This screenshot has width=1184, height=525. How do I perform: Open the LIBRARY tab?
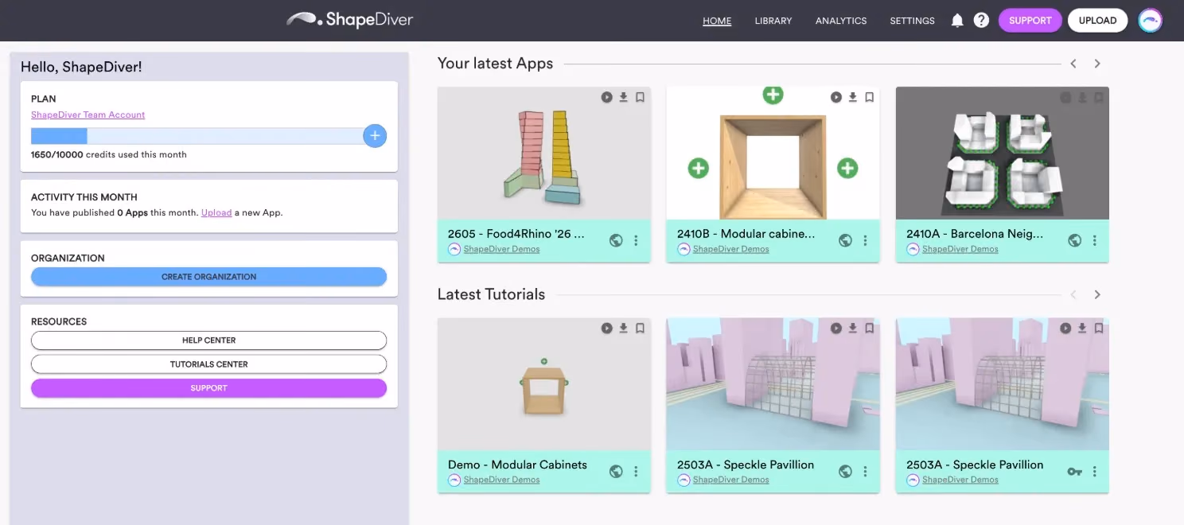(773, 21)
